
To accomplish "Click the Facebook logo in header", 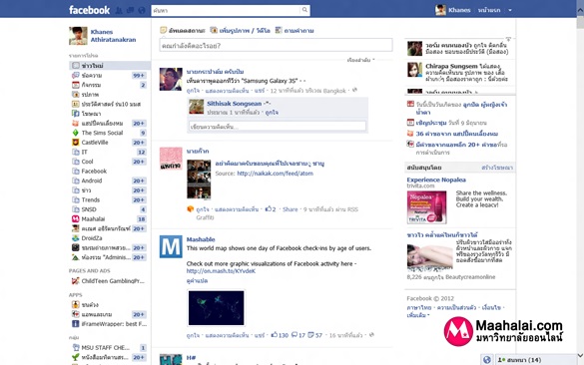I will tap(90, 10).
